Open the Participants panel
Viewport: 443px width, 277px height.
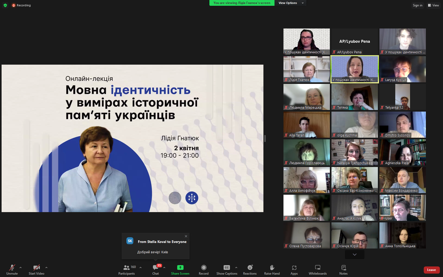(127, 269)
